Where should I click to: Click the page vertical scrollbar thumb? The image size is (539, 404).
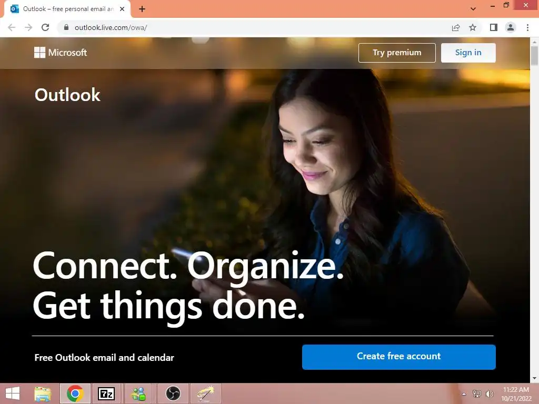click(x=535, y=55)
